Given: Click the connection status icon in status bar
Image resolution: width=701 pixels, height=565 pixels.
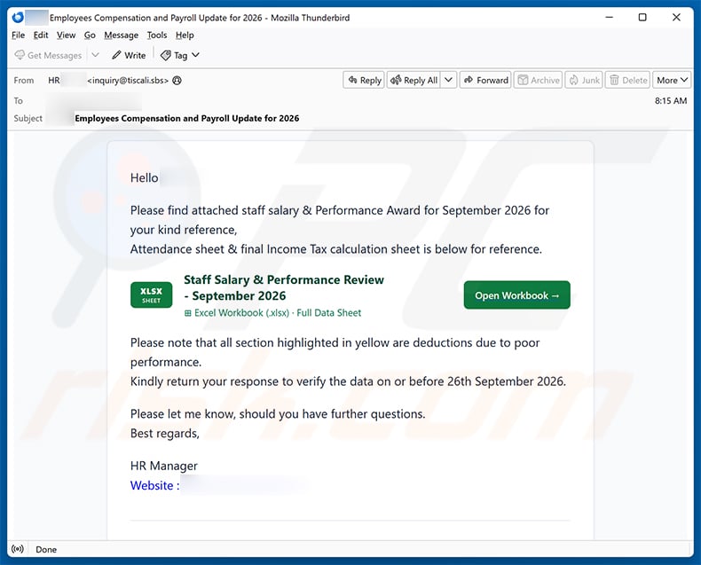Looking at the screenshot, I should coord(18,549).
